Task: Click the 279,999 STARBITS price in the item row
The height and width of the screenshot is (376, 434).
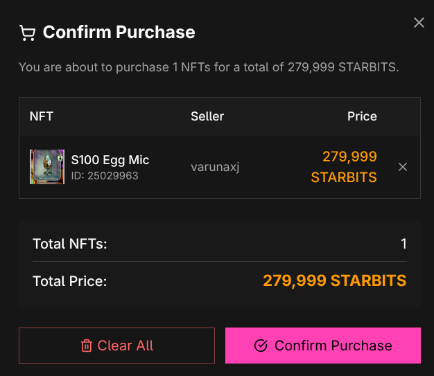Action: point(344,167)
